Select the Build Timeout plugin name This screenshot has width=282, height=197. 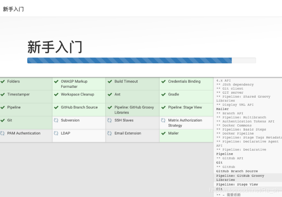(126, 81)
